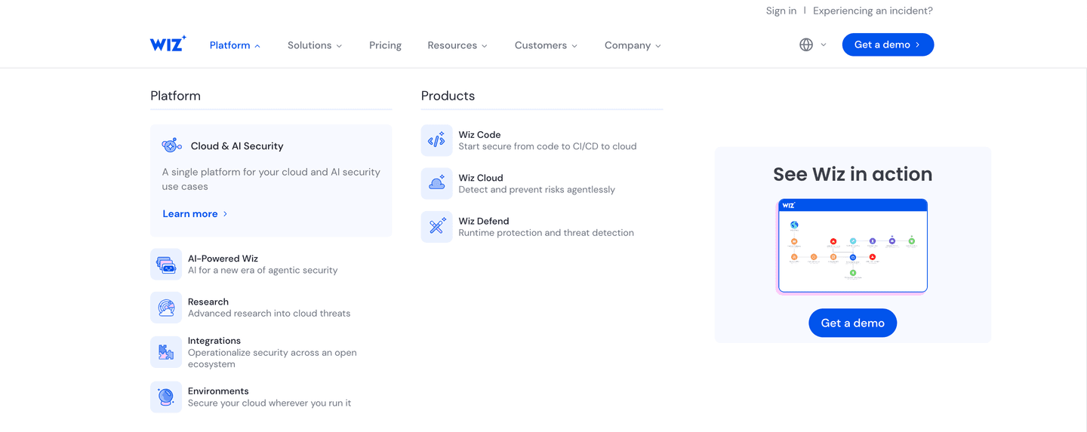Image resolution: width=1087 pixels, height=432 pixels.
Task: Expand the Resources menu chevron
Action: (x=485, y=46)
